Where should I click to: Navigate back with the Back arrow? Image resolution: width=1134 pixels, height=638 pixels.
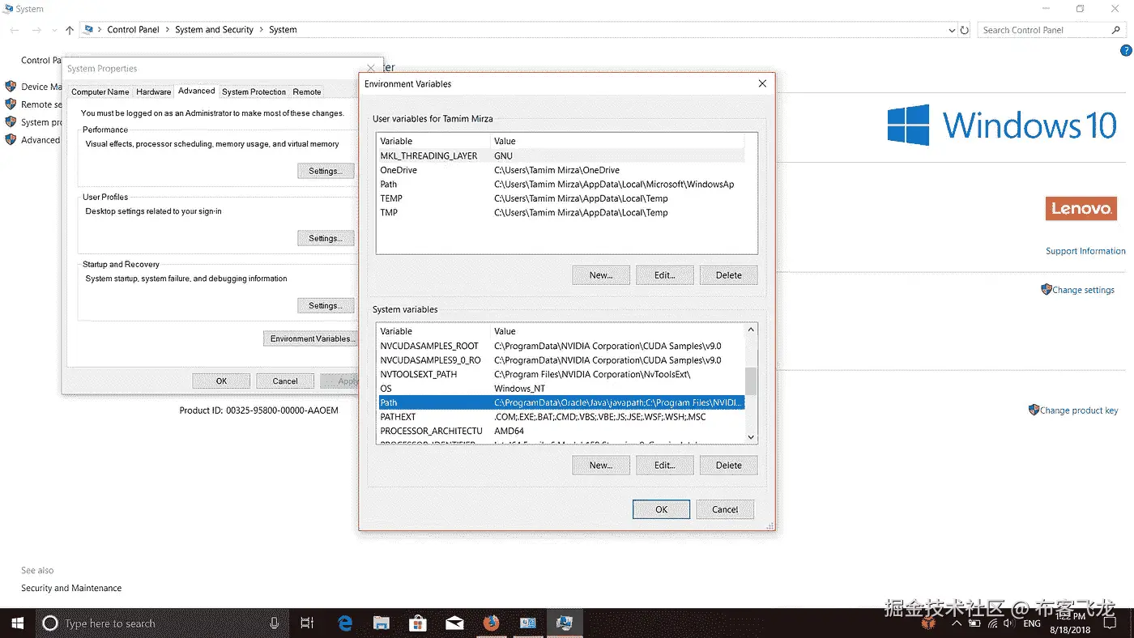[15, 30]
